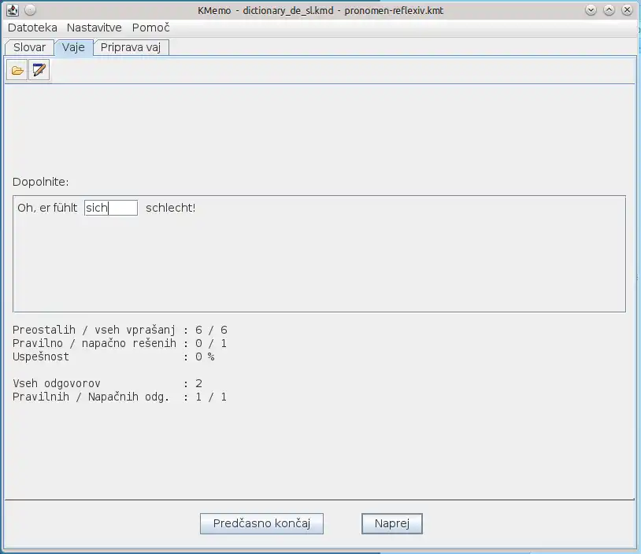Focus the answer field containing 'sich'
This screenshot has width=641, height=554.
(x=111, y=208)
